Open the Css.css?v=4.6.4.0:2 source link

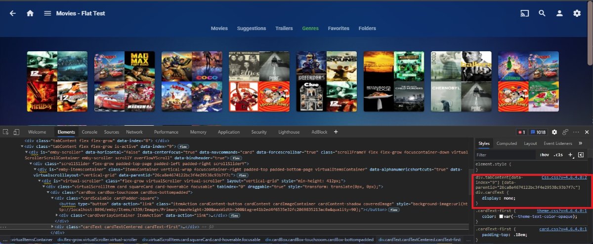tap(564, 176)
